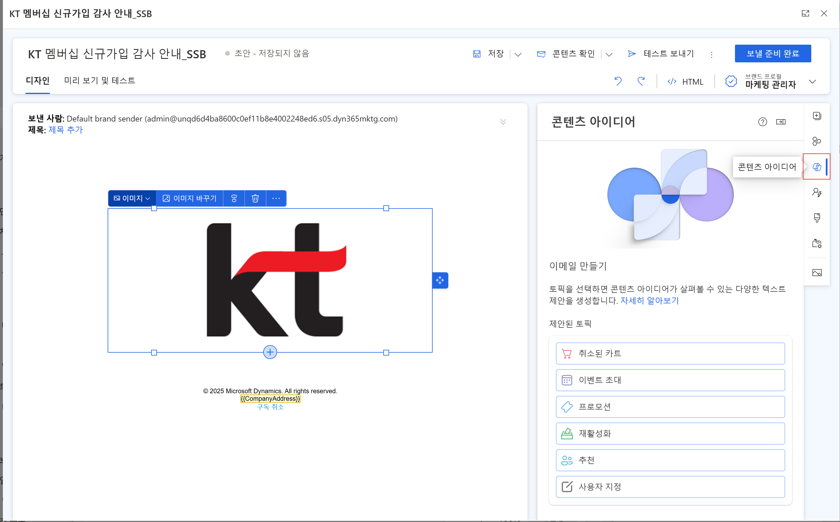Expand the 콘텐츠 확인 dropdown arrow
This screenshot has height=522, width=840.
609,54
